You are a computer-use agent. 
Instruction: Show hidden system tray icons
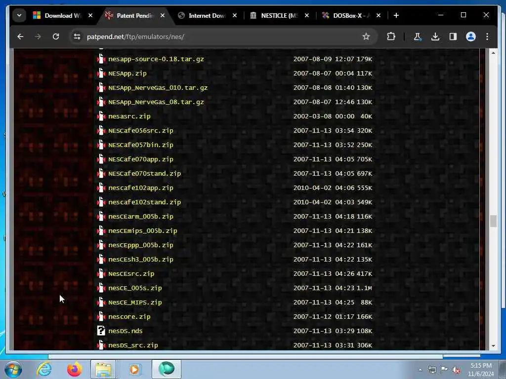pyautogui.click(x=420, y=370)
